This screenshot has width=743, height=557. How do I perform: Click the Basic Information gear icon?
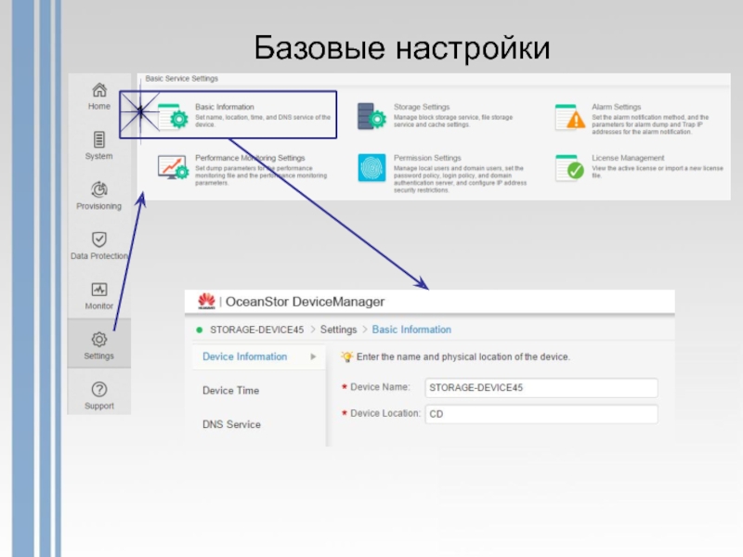pyautogui.click(x=173, y=116)
